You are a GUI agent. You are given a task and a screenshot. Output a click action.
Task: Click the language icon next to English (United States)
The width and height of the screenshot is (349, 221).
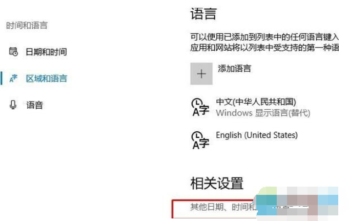(200, 140)
